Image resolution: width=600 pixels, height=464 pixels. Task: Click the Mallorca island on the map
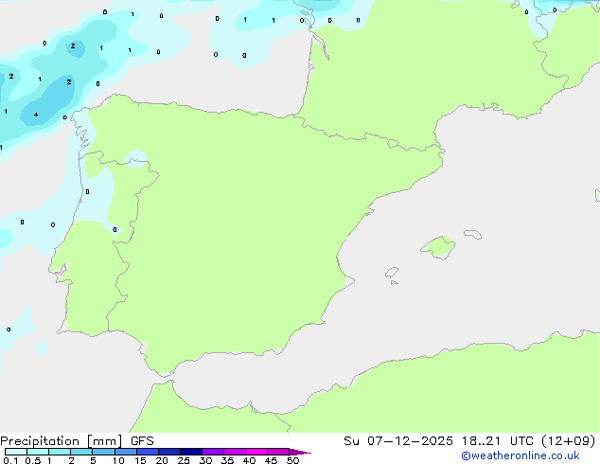[439, 247]
